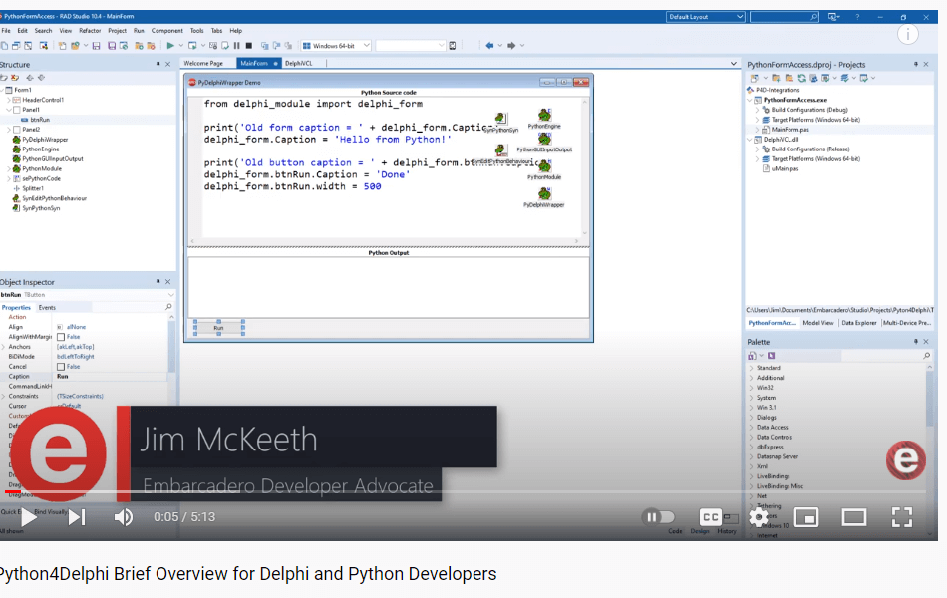Open the Refactor menu
Screen dimensions: 947x598
(x=90, y=30)
